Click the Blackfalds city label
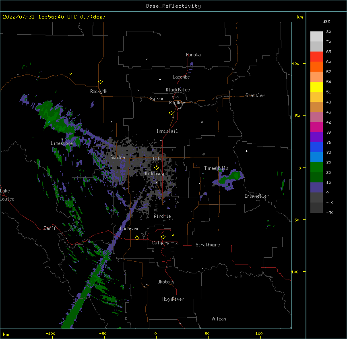 tap(178, 90)
